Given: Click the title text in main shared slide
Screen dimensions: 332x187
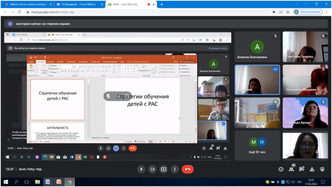Looking at the screenshot, I should click(x=143, y=100).
